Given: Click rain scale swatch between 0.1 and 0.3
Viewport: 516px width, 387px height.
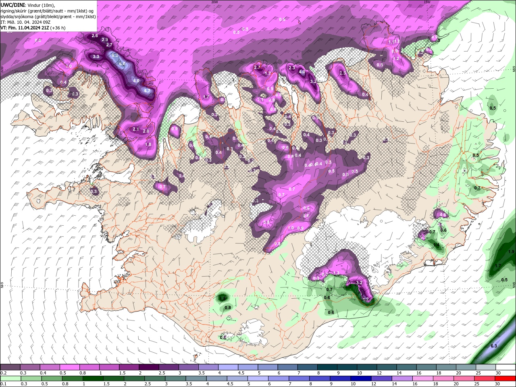Looking at the screenshot, I should point(10,379).
